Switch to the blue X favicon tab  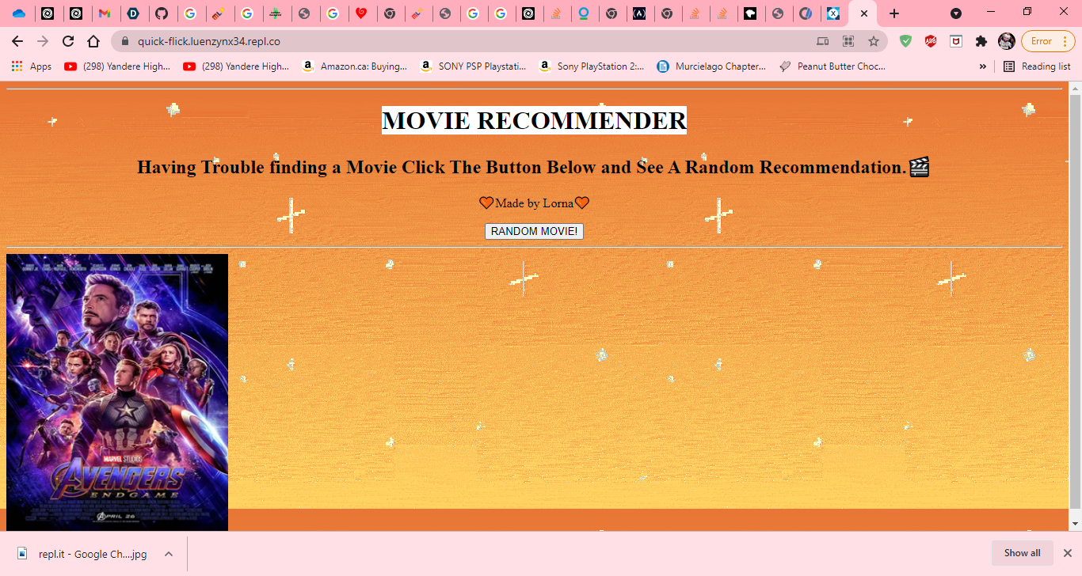[x=833, y=13]
